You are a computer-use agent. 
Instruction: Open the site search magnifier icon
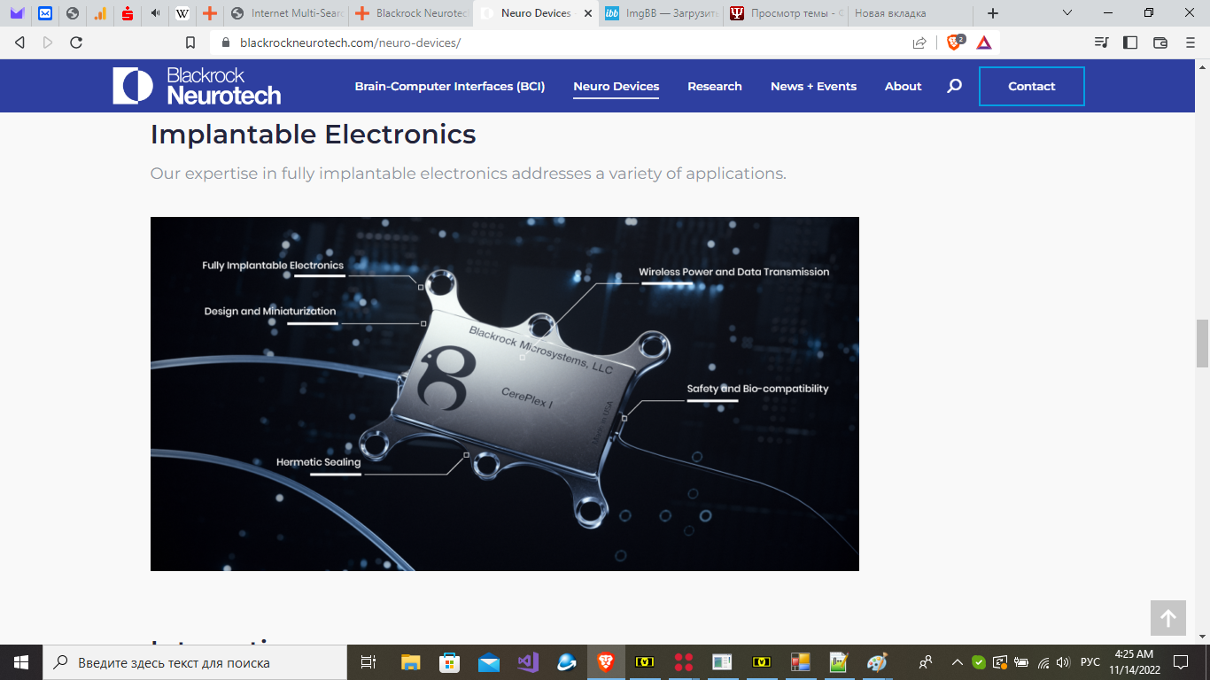click(x=954, y=86)
